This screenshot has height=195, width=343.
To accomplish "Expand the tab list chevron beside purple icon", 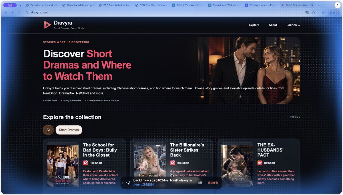I will tap(20, 5).
